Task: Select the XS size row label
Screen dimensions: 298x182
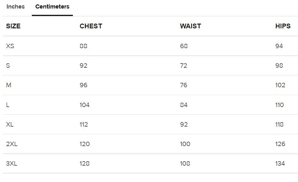Action: click(10, 46)
